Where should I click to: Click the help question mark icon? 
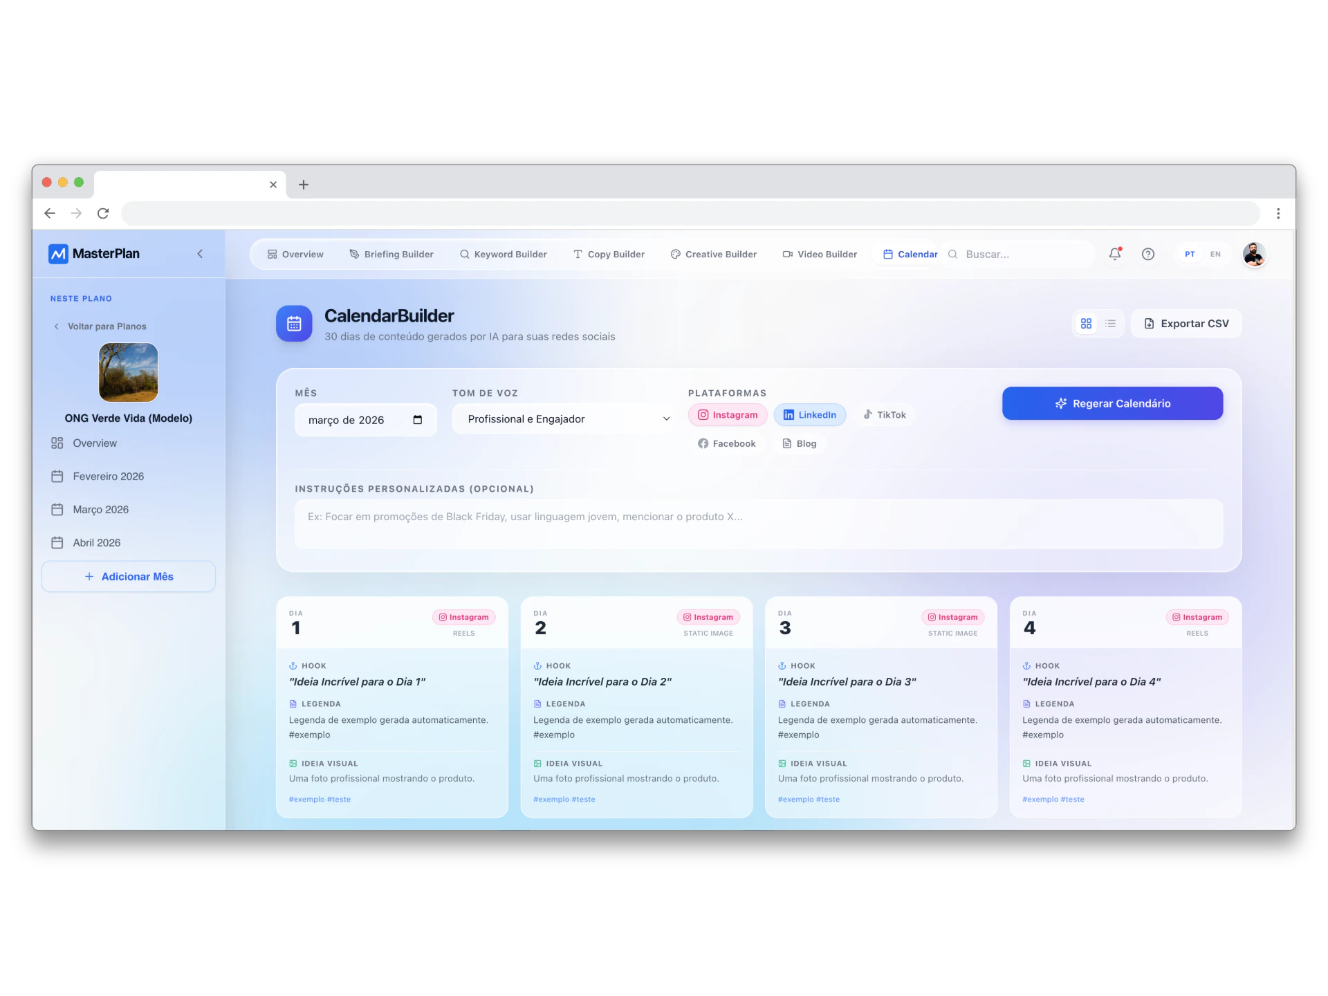pyautogui.click(x=1147, y=254)
